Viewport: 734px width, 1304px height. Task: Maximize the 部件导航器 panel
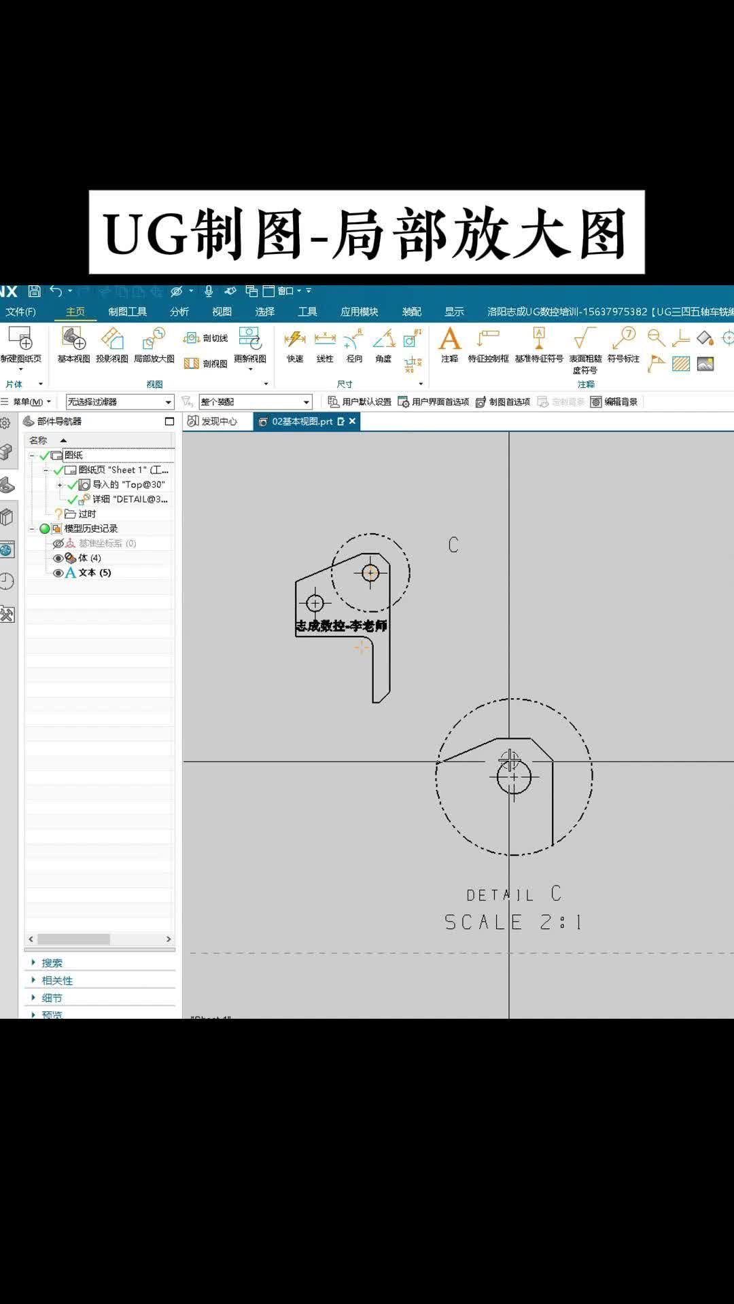(x=169, y=421)
